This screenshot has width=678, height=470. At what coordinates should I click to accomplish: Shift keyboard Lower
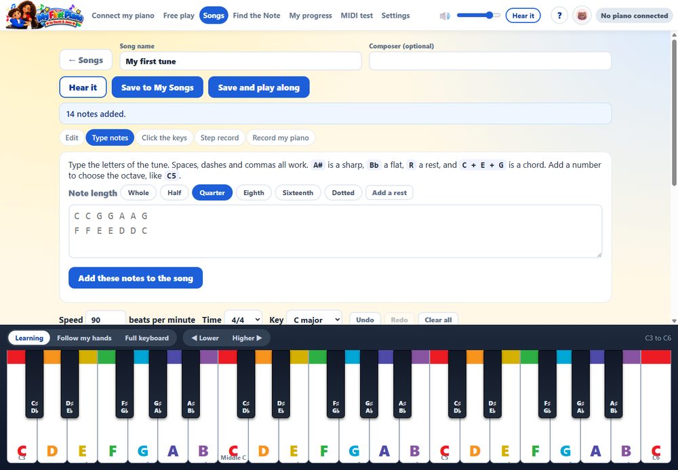click(x=205, y=338)
